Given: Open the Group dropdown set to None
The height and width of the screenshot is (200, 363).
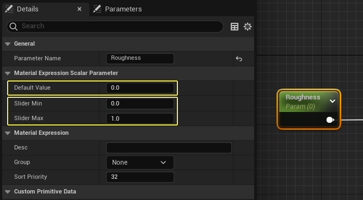Looking at the screenshot, I should tap(140, 162).
